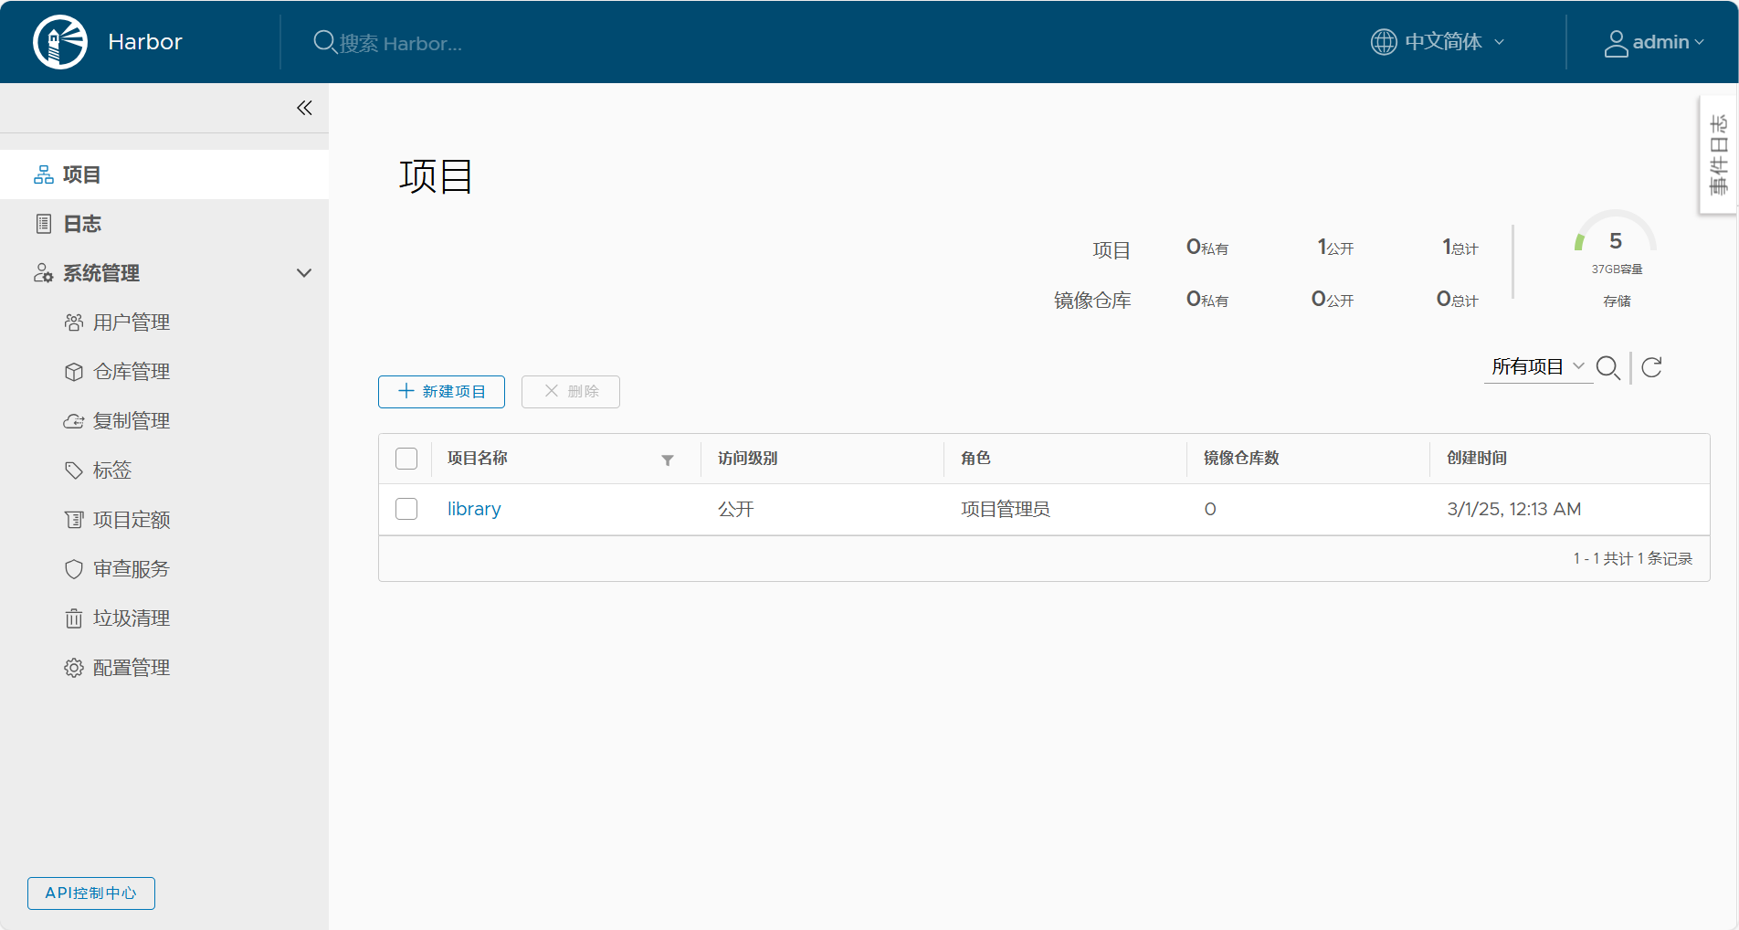Click the 公开 access level cell
Viewport: 1739px width, 930px height.
(736, 509)
